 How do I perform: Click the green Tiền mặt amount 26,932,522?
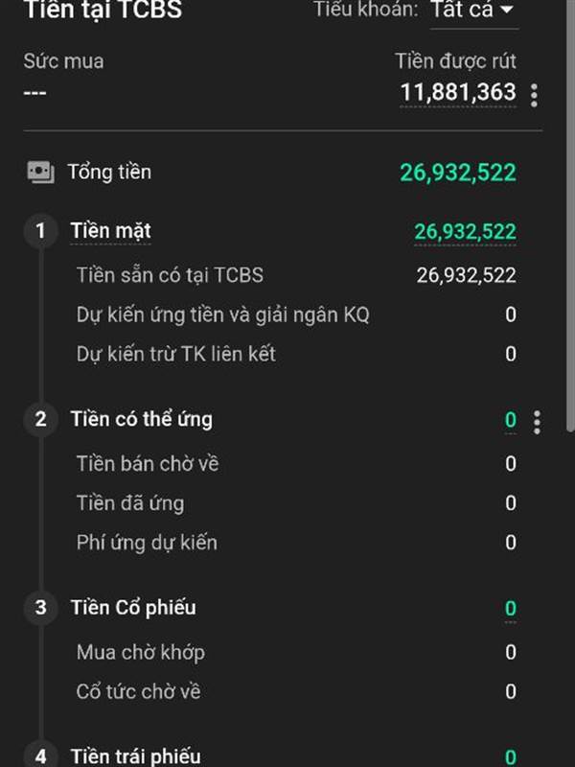(x=465, y=232)
